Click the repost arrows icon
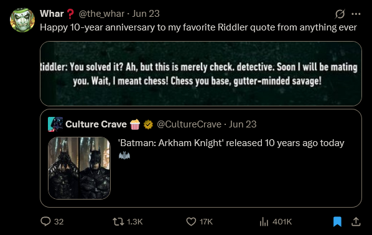 (x=118, y=221)
